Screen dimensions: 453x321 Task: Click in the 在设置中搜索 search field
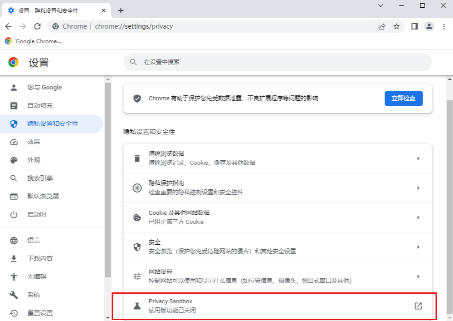(x=278, y=62)
